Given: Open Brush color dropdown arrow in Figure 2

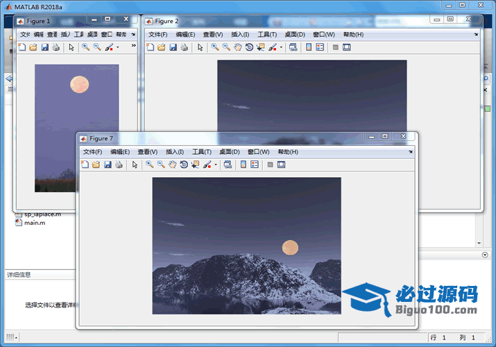Looking at the screenshot, I should point(281,47).
